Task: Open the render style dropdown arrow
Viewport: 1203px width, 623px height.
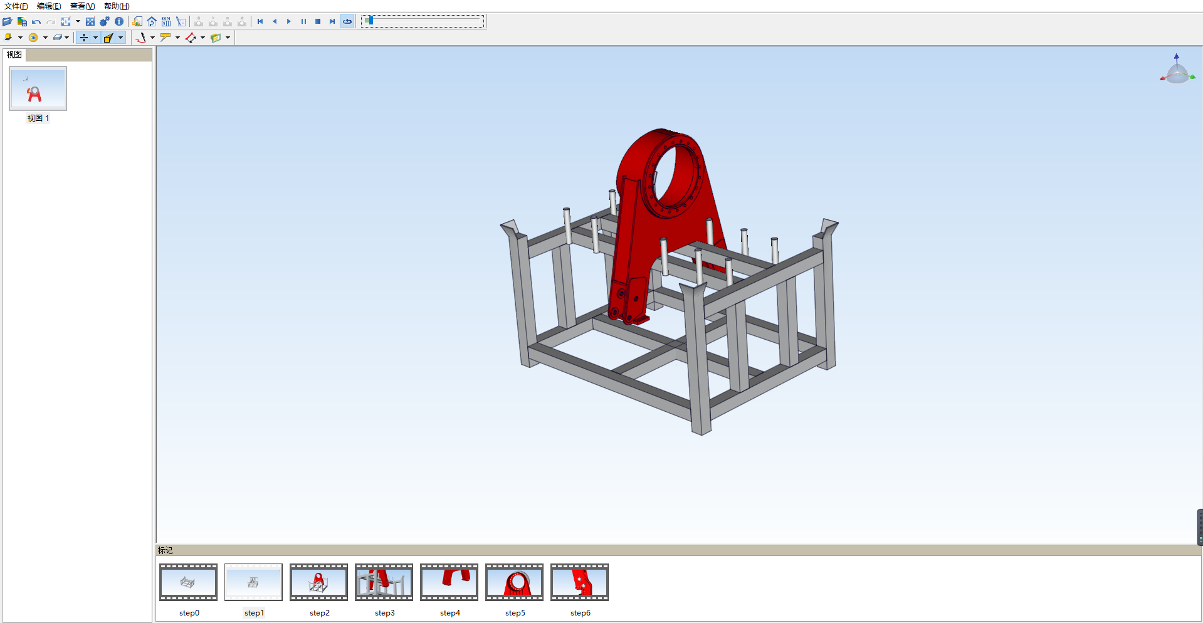Action: (x=20, y=38)
